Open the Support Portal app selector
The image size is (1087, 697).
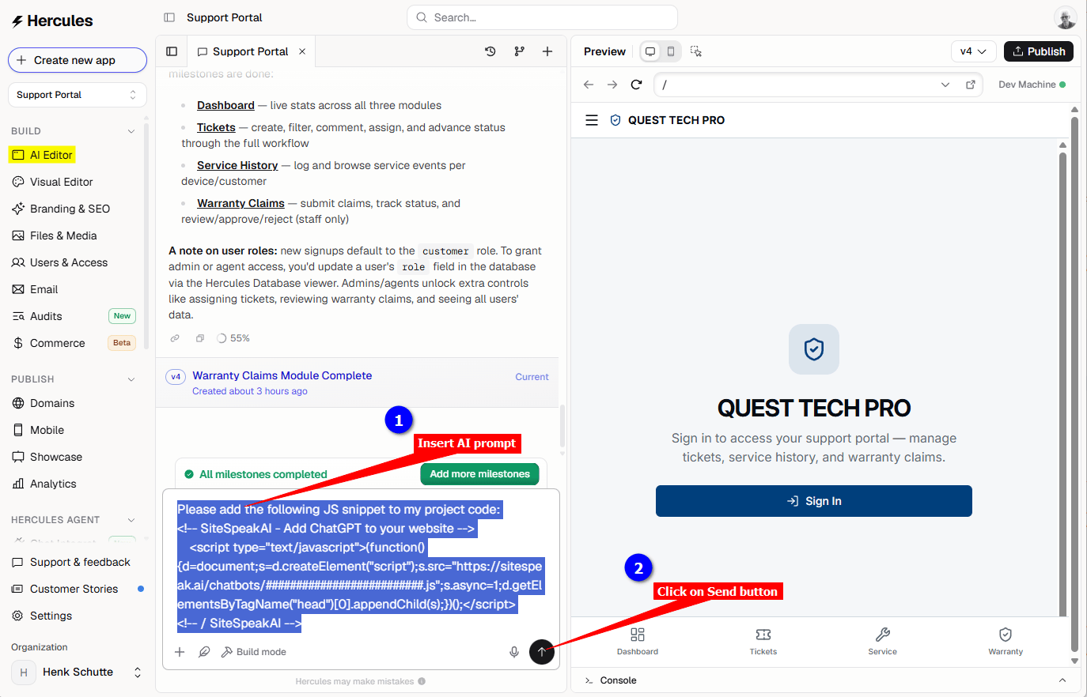point(78,95)
